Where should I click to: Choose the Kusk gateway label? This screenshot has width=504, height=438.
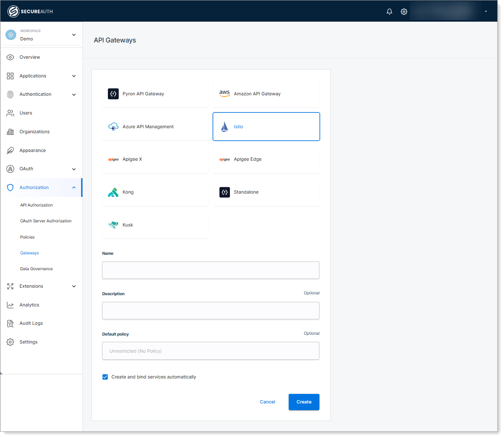pos(128,225)
